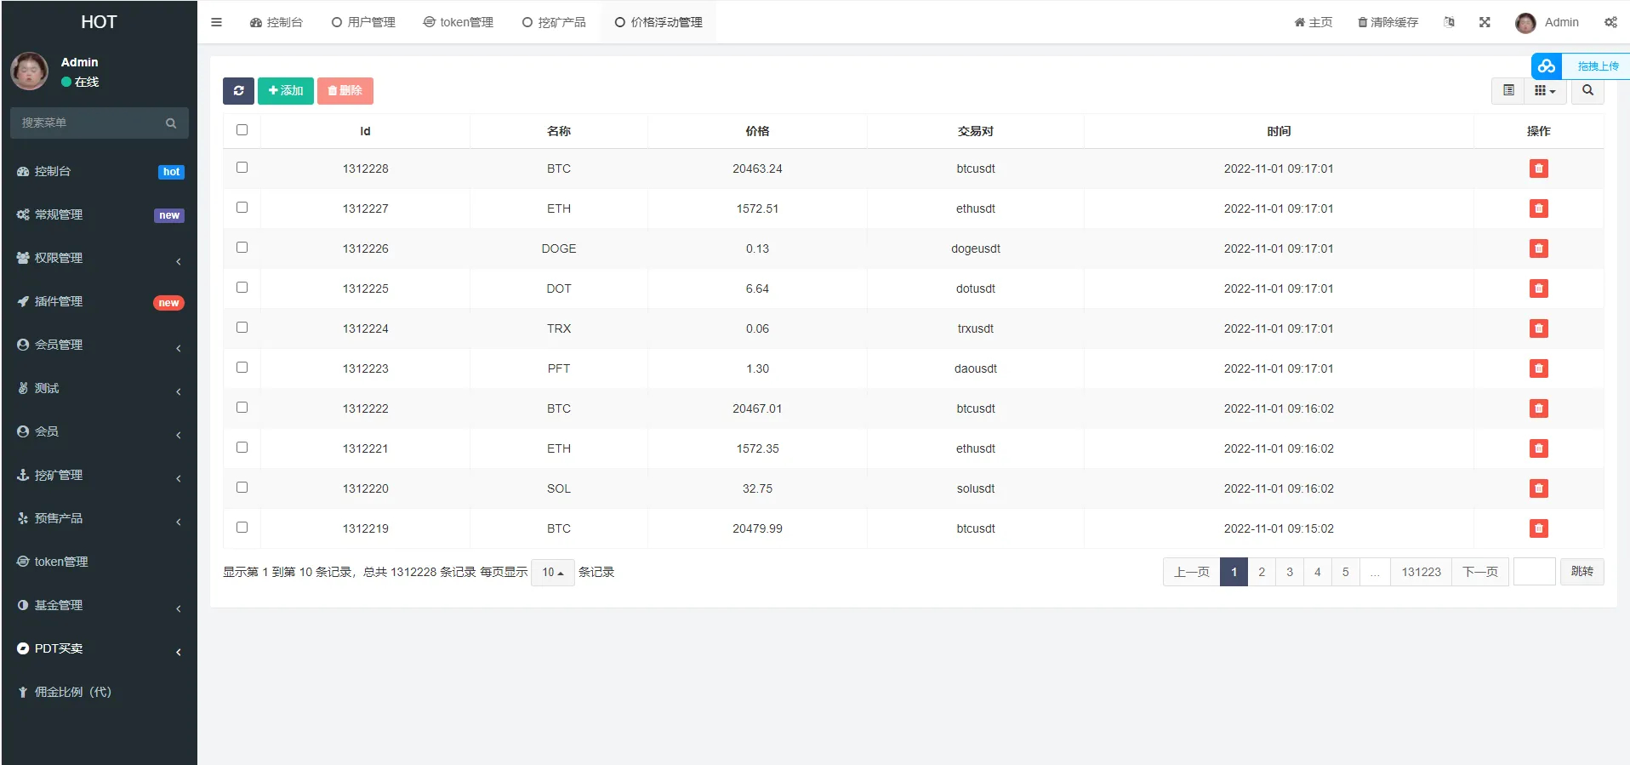Open the columns visibility dropdown
Image resolution: width=1630 pixels, height=765 pixels.
tap(1544, 90)
